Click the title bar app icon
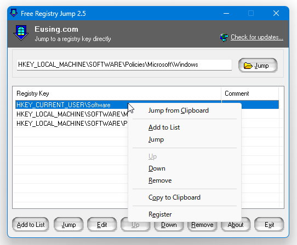The width and height of the screenshot is (297, 245). 14,13
